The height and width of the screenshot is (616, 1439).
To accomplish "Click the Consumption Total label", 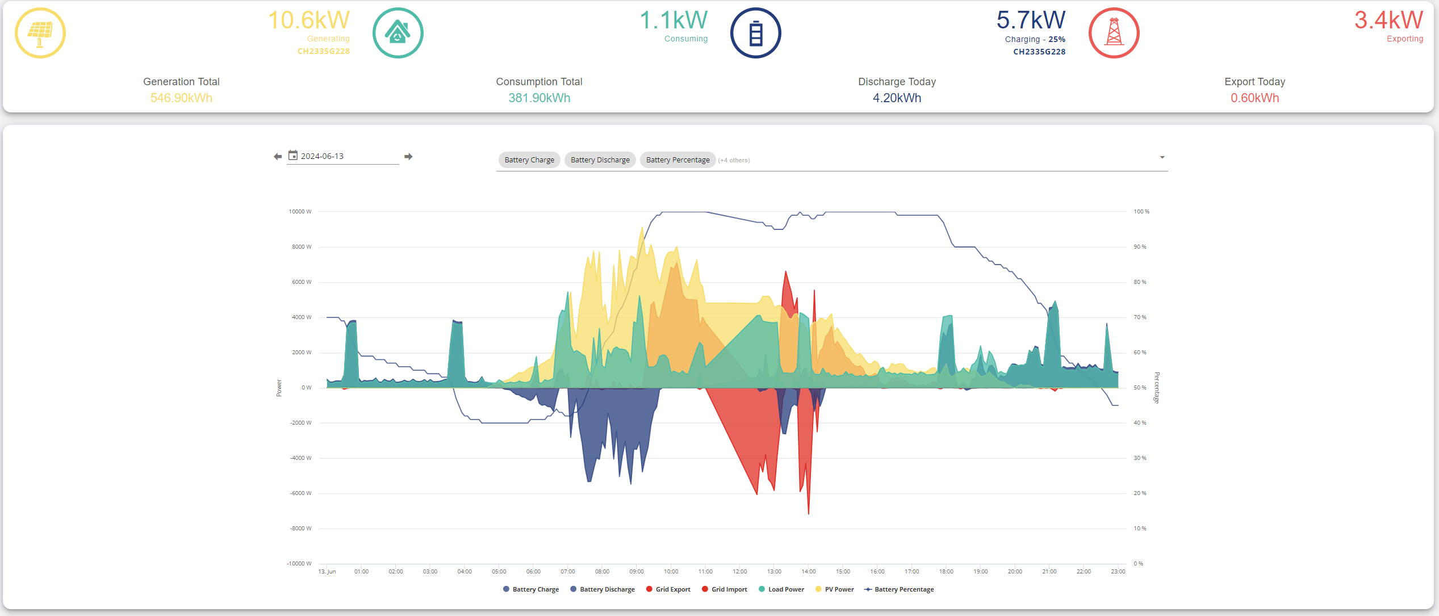I will point(539,82).
